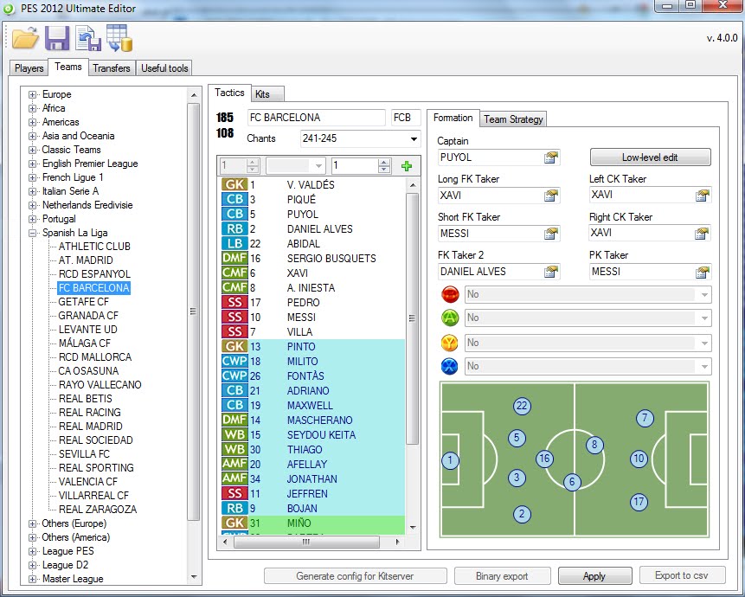
Task: Click the edit icon for Short FK Taker
Action: (x=550, y=234)
